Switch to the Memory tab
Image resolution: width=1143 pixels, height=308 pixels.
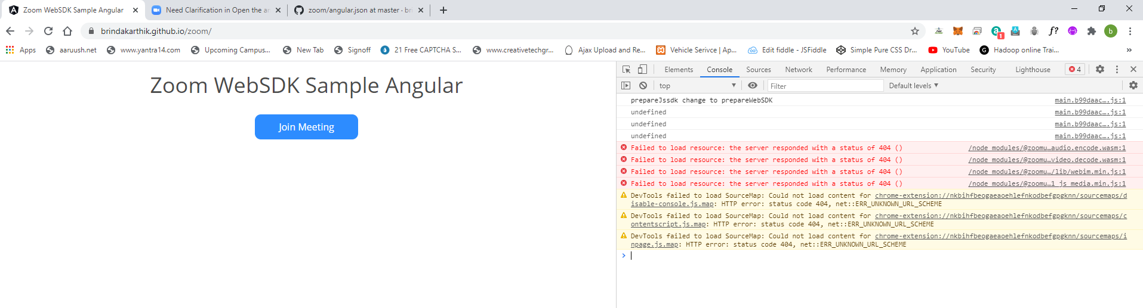[x=893, y=70]
